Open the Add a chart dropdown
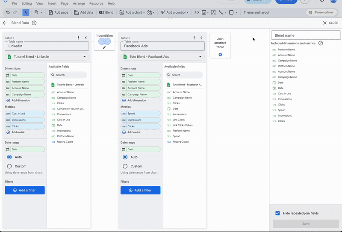342x232 pixels. (132, 12)
